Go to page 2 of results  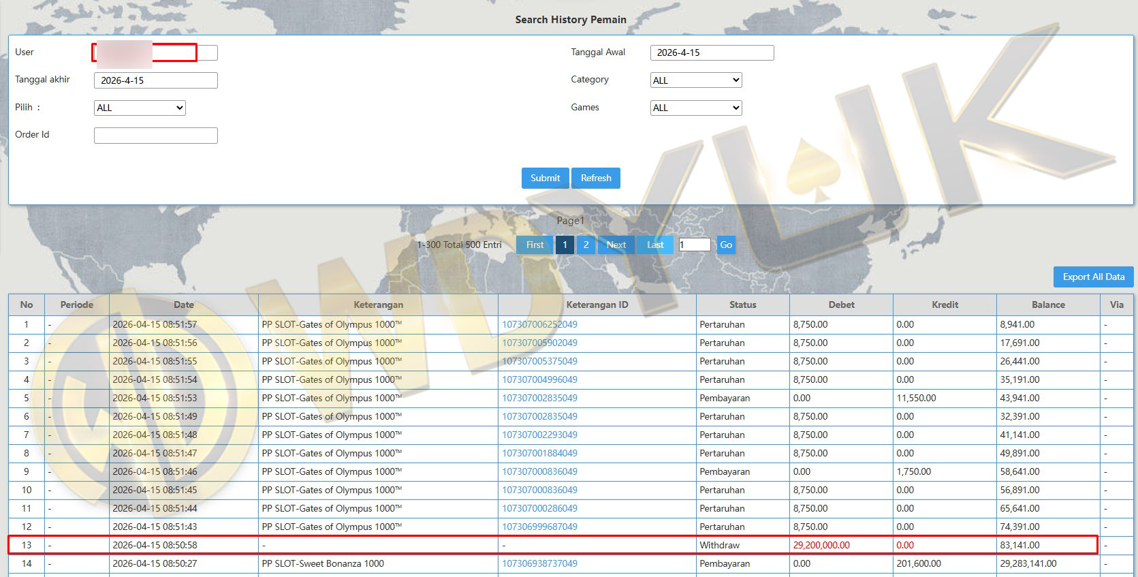[x=586, y=245]
